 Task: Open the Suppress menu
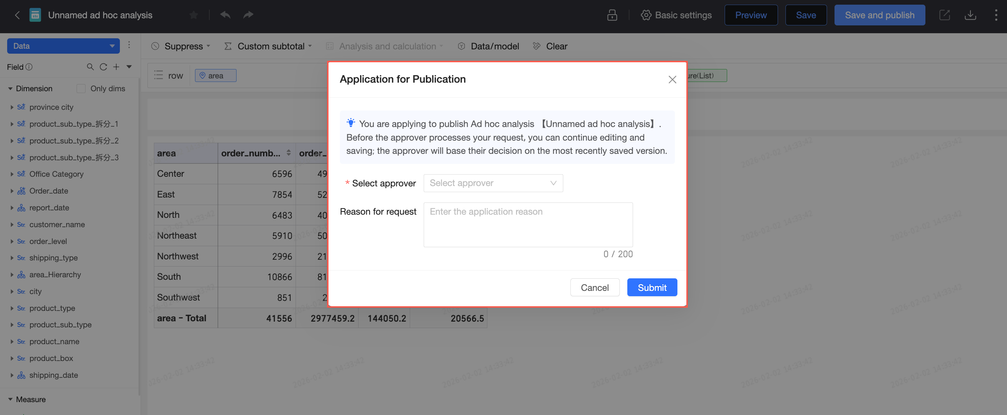181,46
